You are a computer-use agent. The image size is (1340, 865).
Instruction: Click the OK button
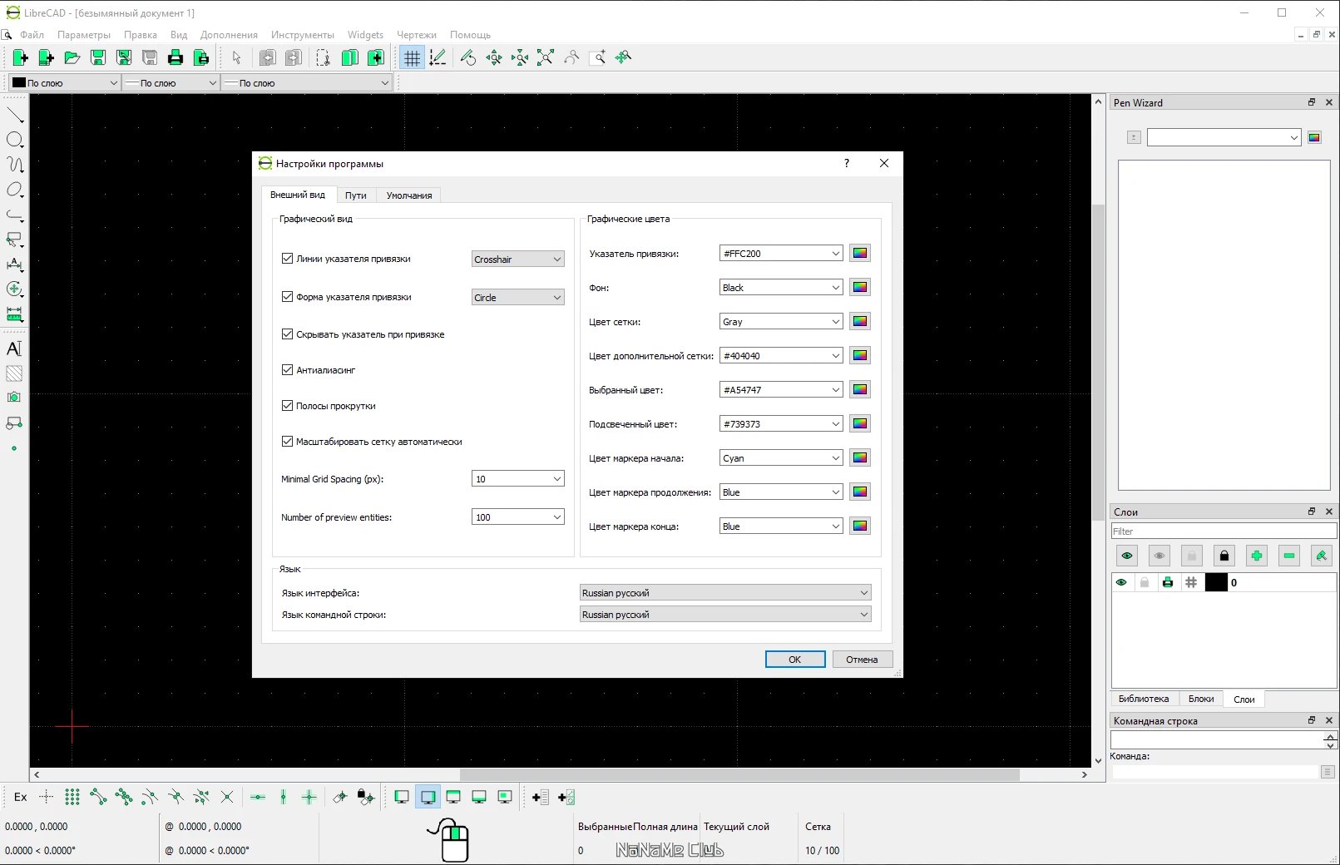pos(795,659)
